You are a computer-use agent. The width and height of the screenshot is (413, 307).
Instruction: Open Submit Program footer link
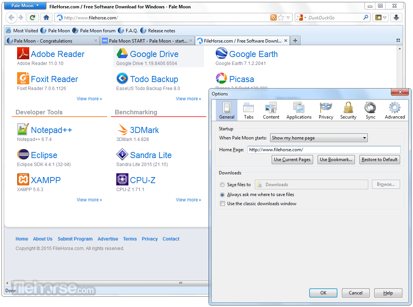(x=75, y=239)
